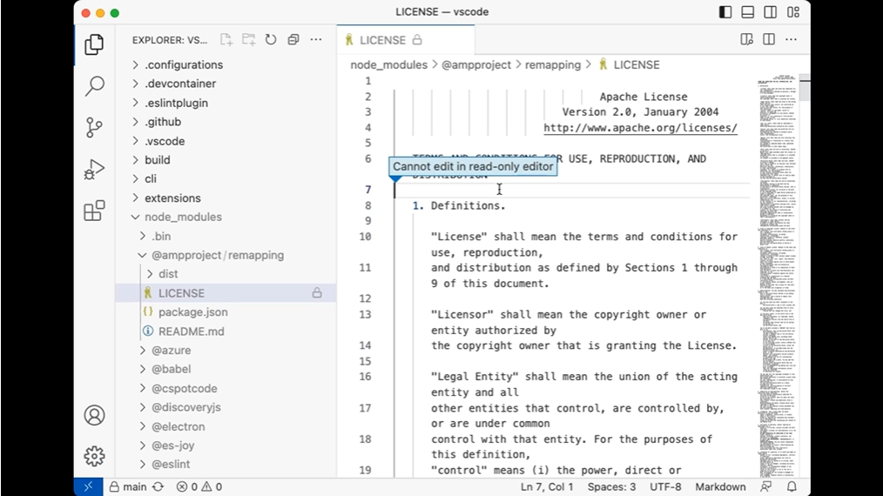Screen dimensions: 883x496
Task: Change indentation via Spaces: 3
Action: click(611, 486)
